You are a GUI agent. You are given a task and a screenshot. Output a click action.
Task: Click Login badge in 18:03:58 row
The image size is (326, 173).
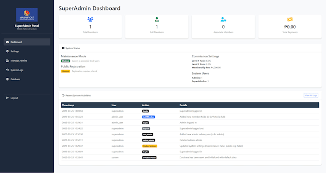145,111
